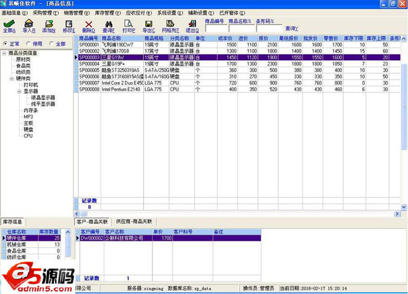Image resolution: width=408 pixels, height=294 pixels.
Task: Click the 打印 (Print) toolbar icon
Action: tap(128, 26)
